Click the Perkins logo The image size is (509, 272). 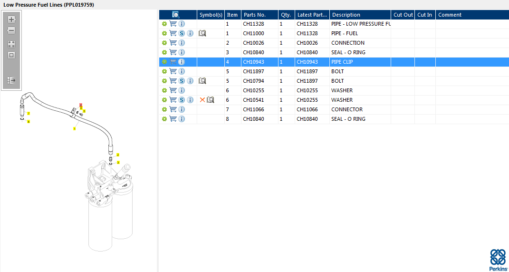click(498, 259)
